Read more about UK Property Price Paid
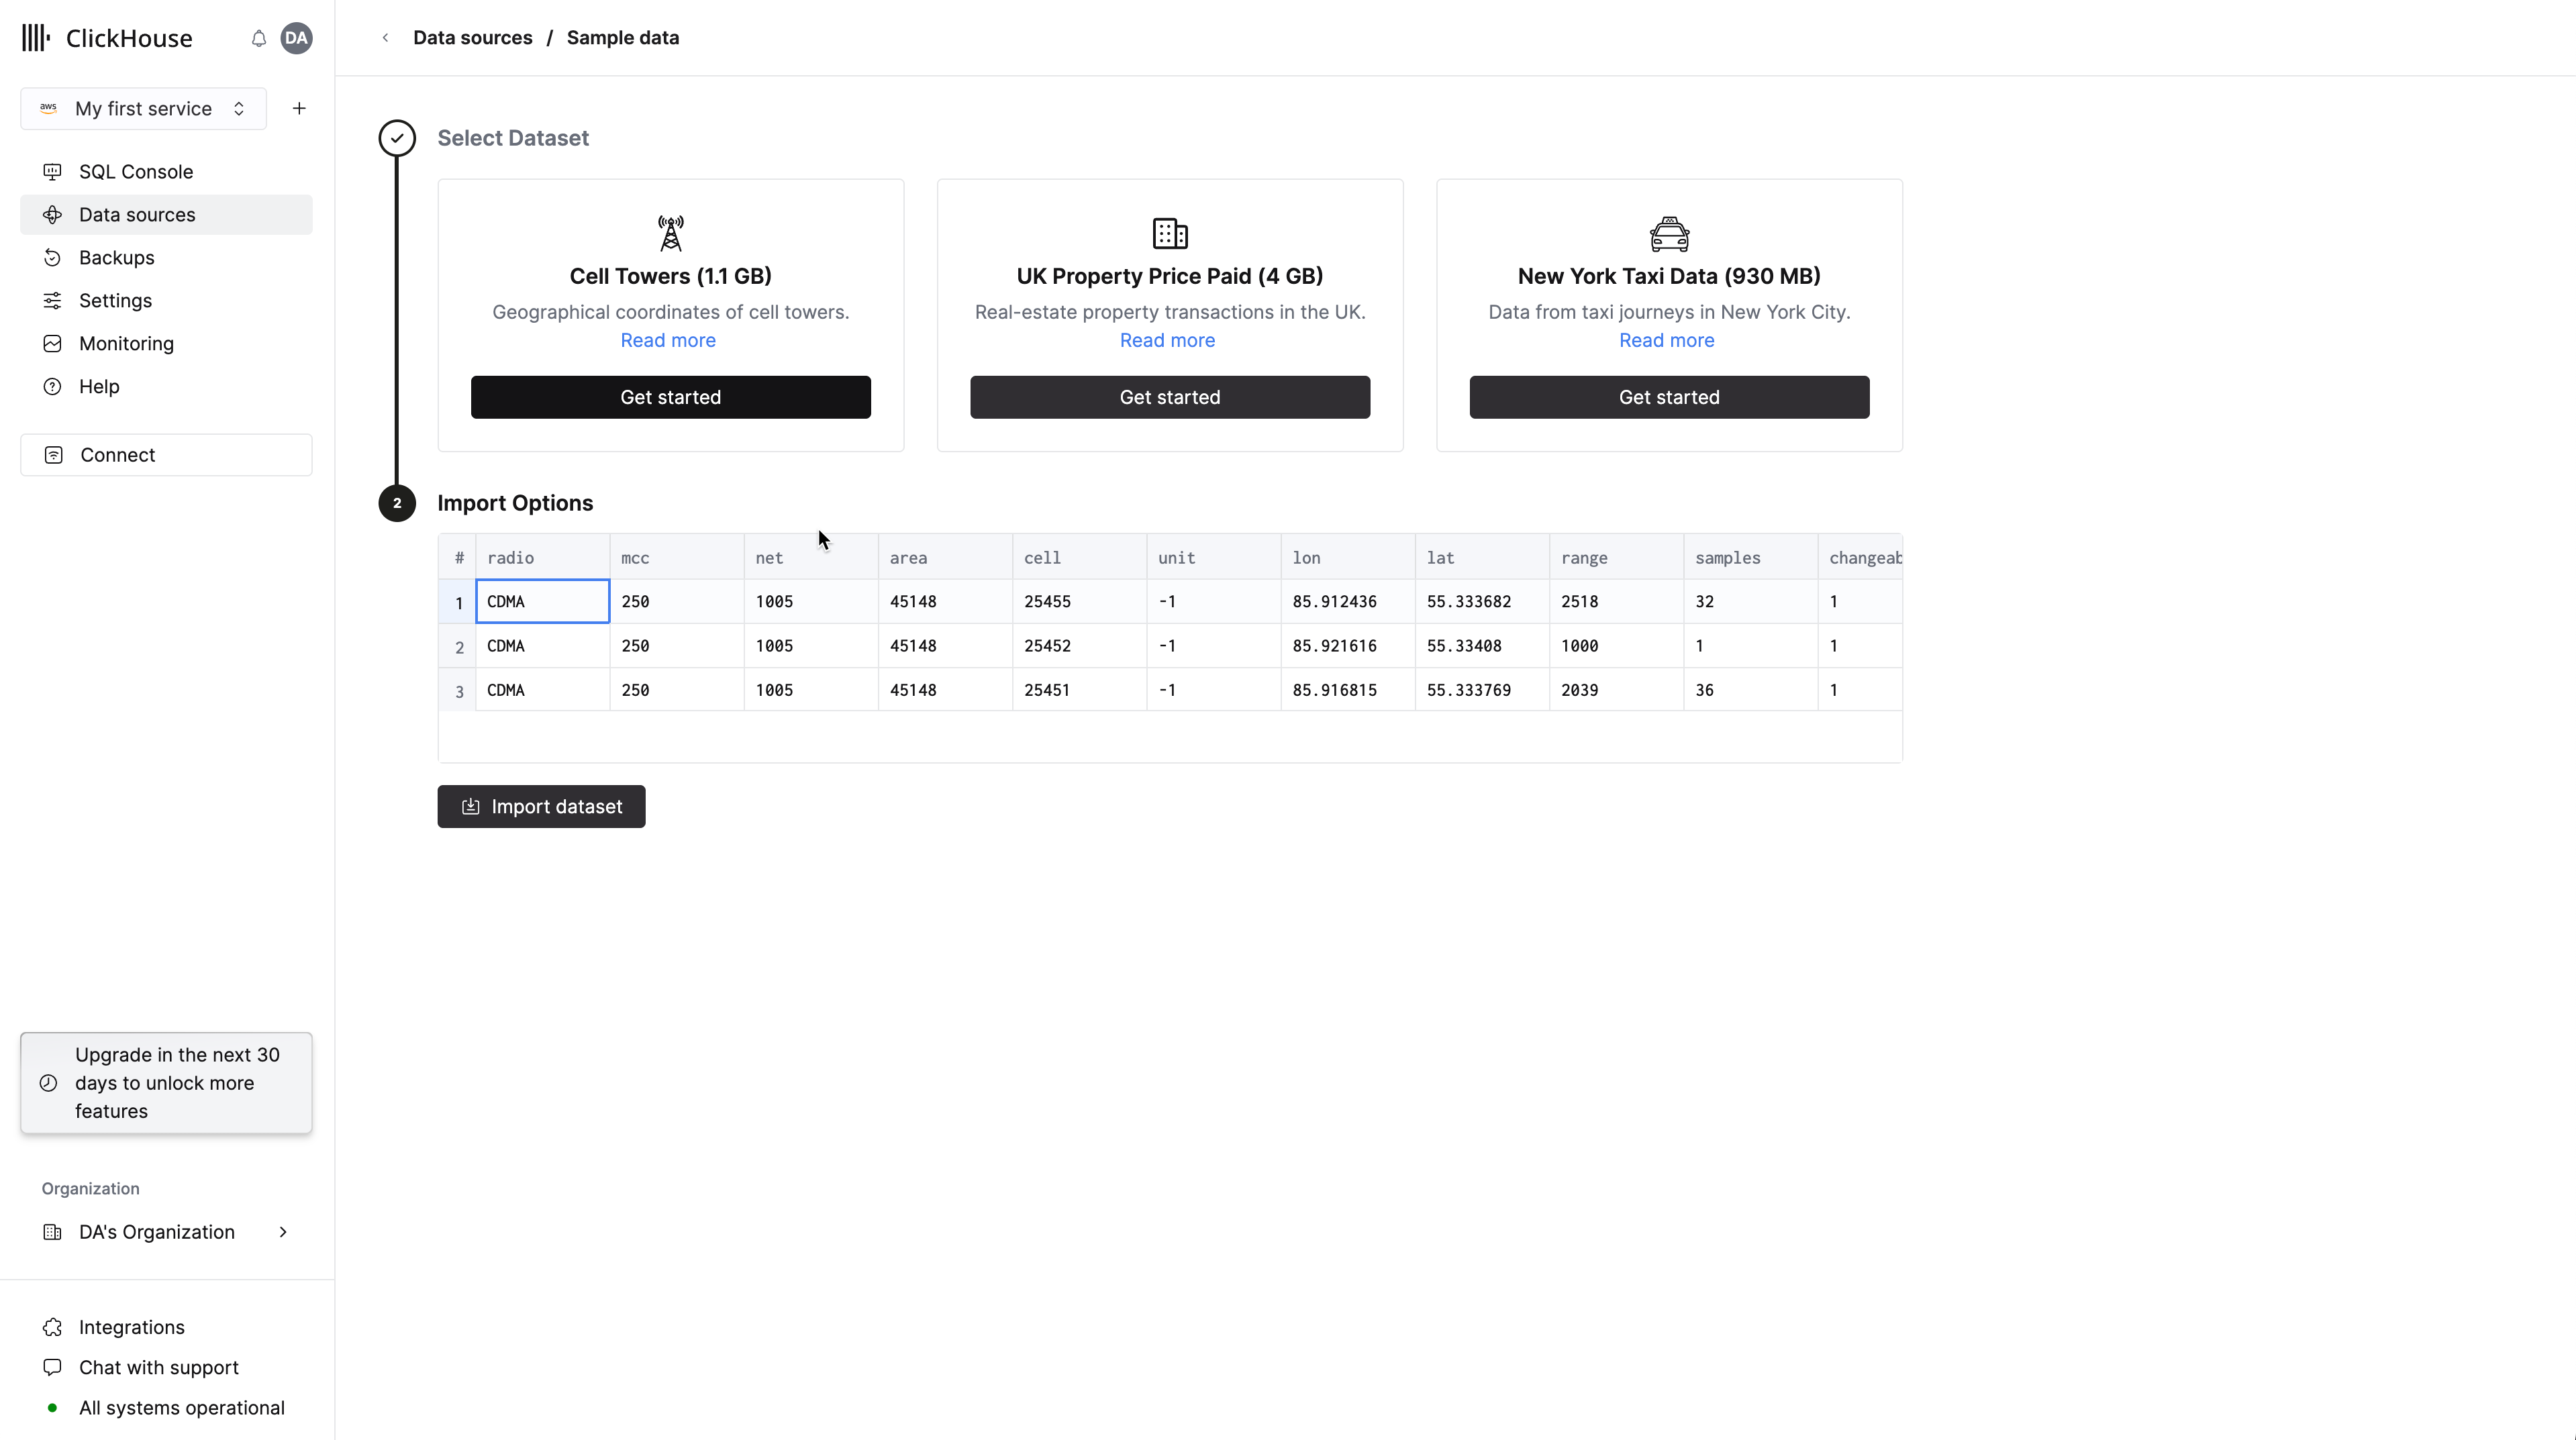This screenshot has width=2576, height=1440. tap(1168, 340)
